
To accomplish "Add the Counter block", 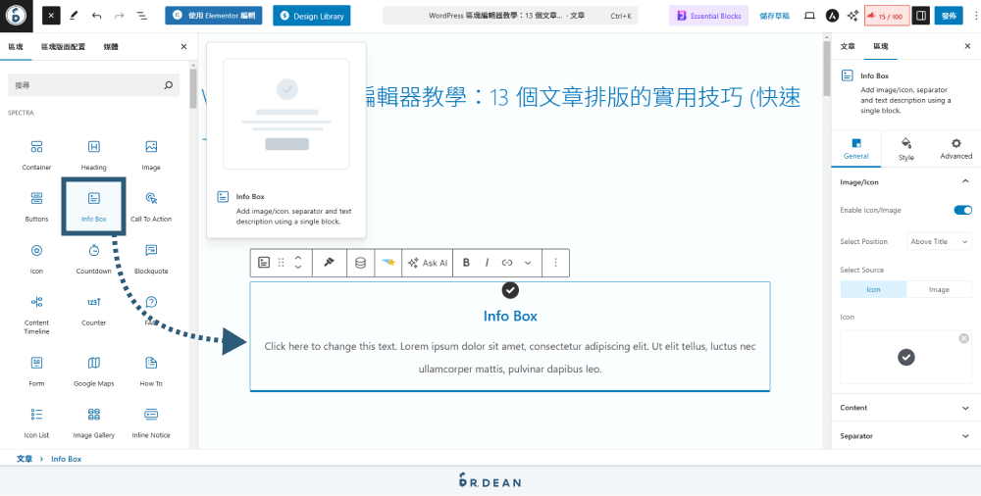I will [94, 312].
